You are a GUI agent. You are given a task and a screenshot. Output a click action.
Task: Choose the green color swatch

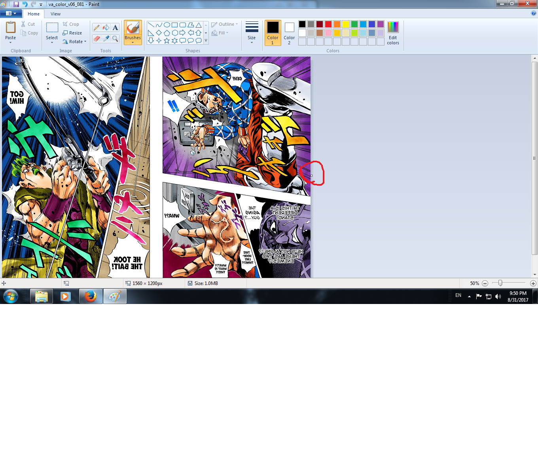pos(354,24)
